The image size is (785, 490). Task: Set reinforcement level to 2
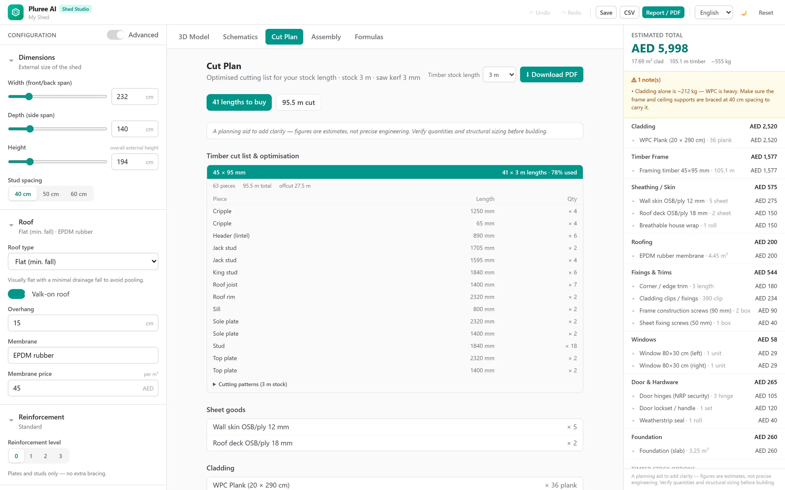[x=46, y=456]
